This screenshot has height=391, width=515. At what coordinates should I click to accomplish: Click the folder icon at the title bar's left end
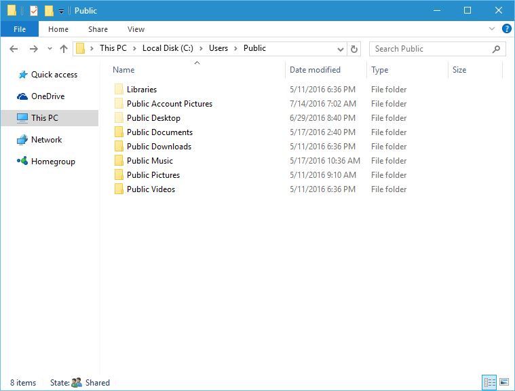(x=12, y=10)
